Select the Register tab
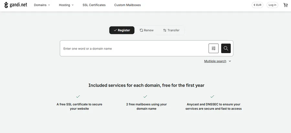The image size is (291, 133). pyautogui.click(x=122, y=30)
